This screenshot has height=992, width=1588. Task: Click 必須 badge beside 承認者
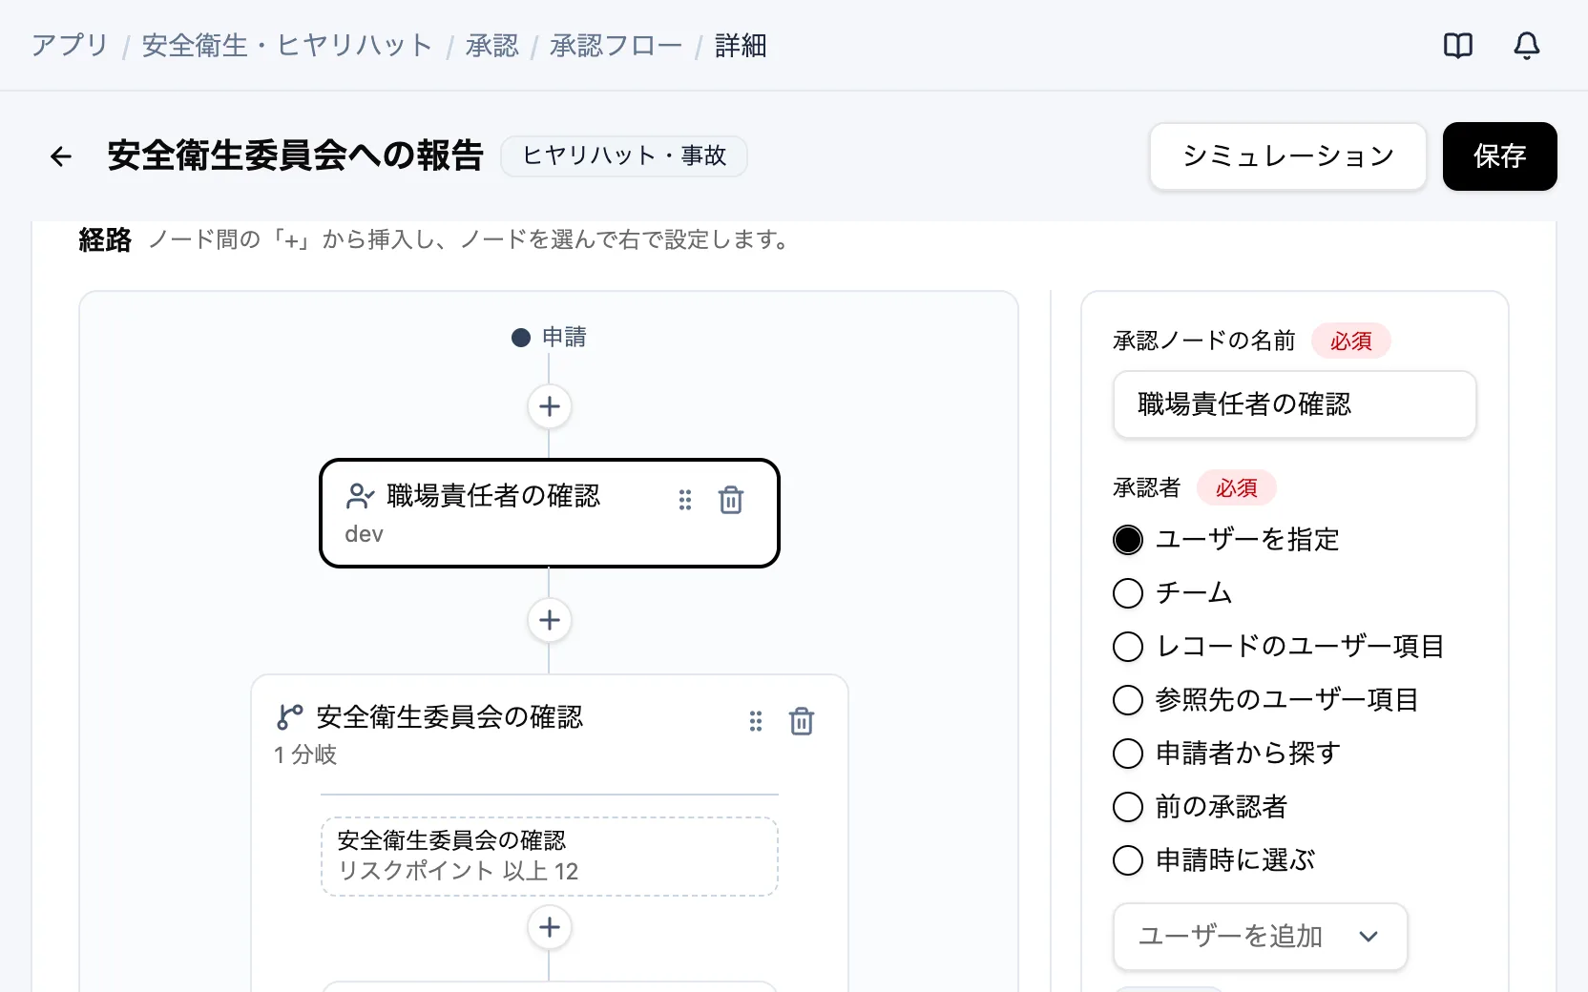pos(1237,487)
